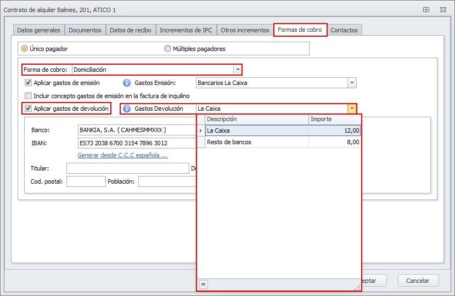455x296 pixels.
Task: Close the dropdown popup with X button
Action: pyautogui.click(x=204, y=284)
